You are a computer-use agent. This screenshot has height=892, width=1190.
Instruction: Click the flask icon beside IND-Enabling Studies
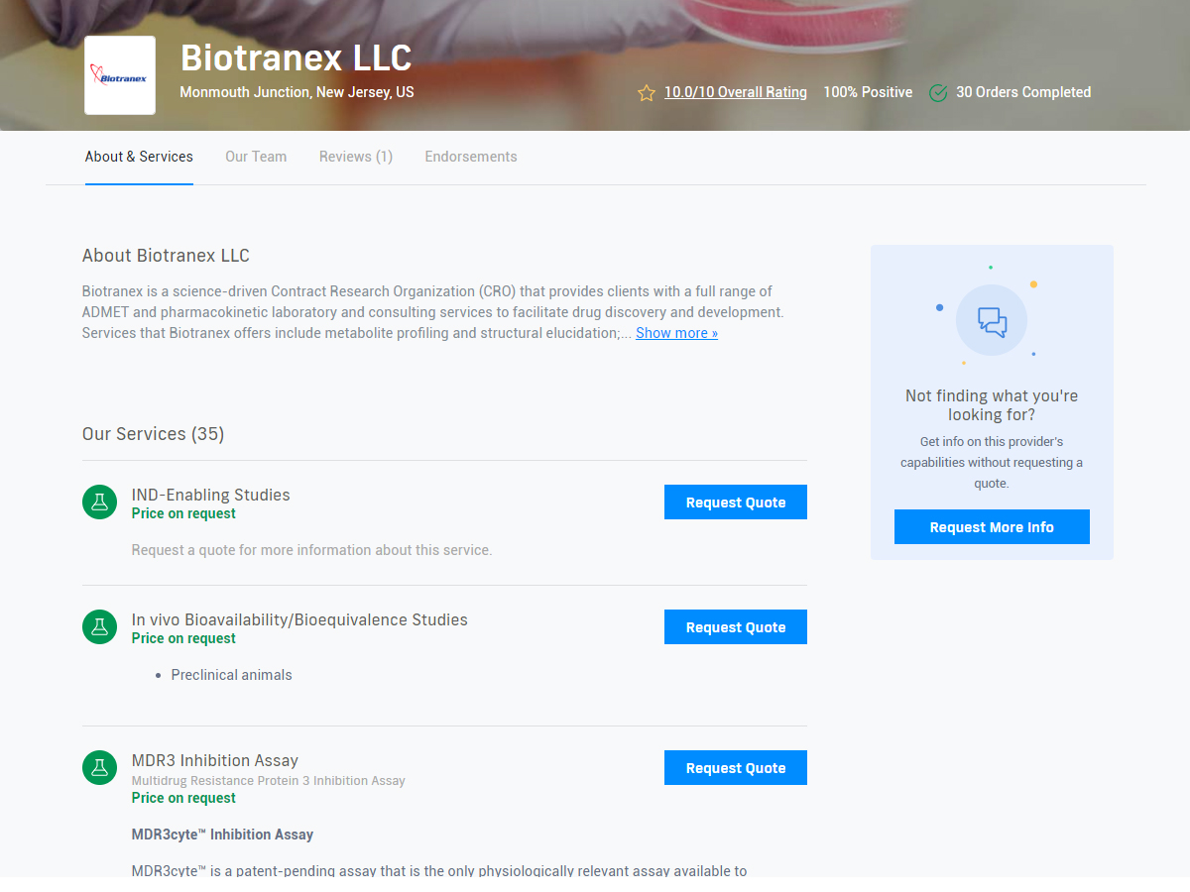coord(99,502)
